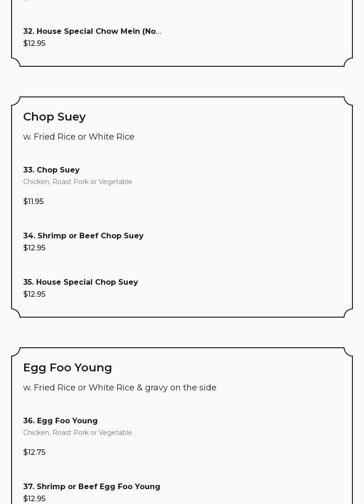
Task: Open 37. Shrimp or Beef Egg Foo Young
Action: [92, 486]
